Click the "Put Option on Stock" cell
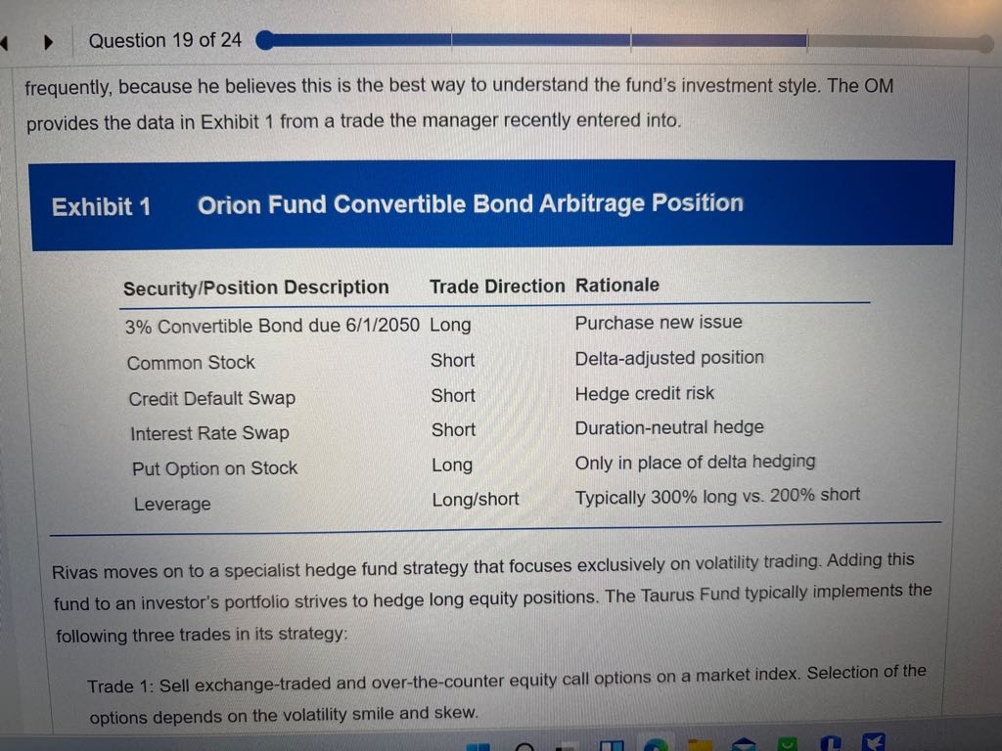 (214, 468)
